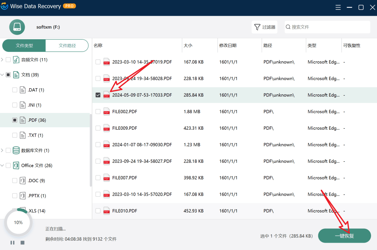The image size is (377, 250).
Task: Expand the 音频文件 (11) tree node
Action: (2, 60)
